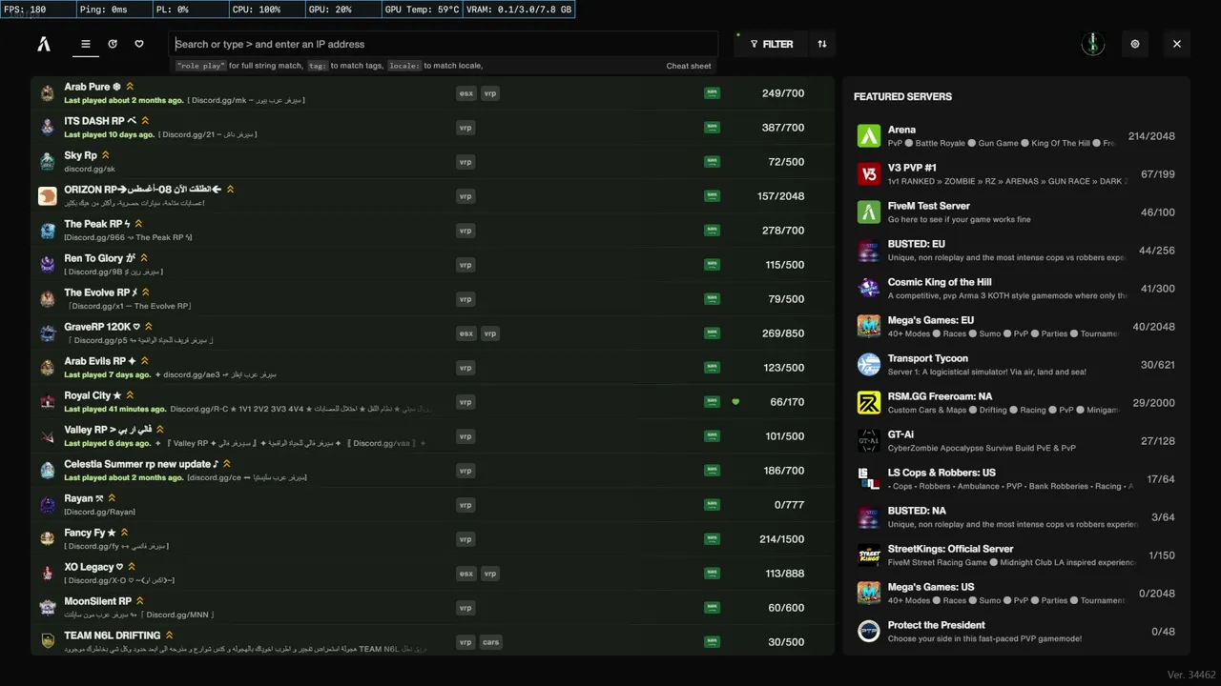Open the favorites heart tab

139,44
